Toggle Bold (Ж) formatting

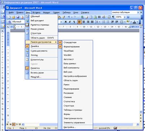click(66, 22)
